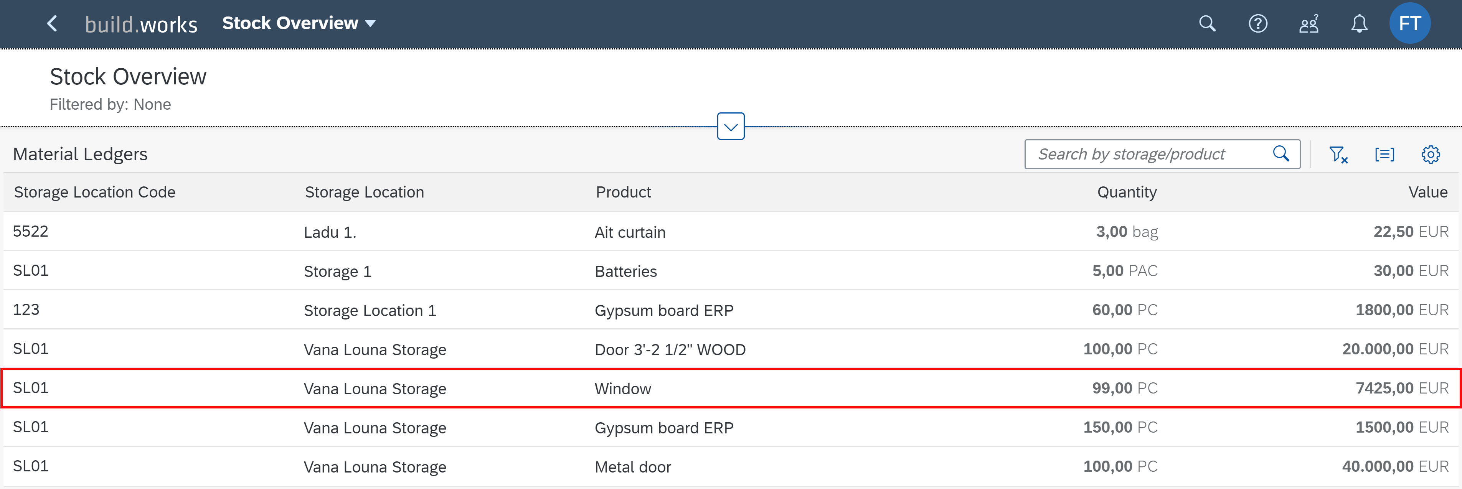Select the Ait curtain product cell

pos(630,232)
